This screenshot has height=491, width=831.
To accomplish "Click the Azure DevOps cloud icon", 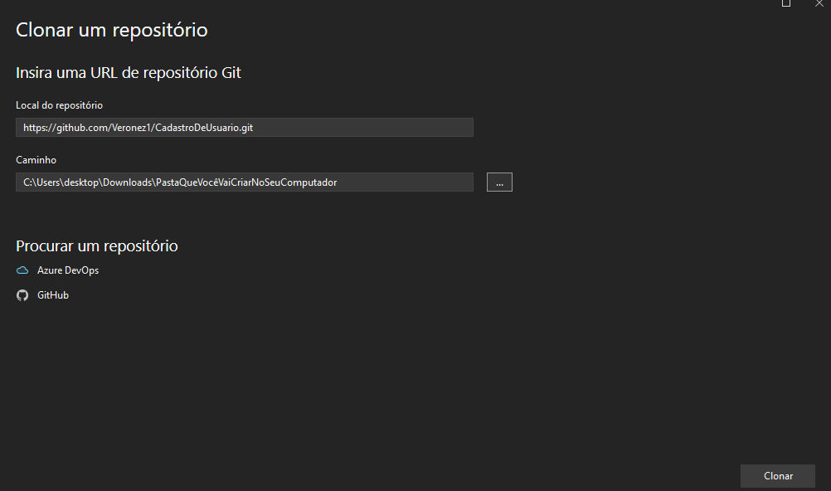I will coord(22,270).
